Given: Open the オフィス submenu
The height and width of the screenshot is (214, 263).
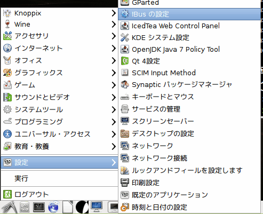Looking at the screenshot, I should [x=59, y=60].
